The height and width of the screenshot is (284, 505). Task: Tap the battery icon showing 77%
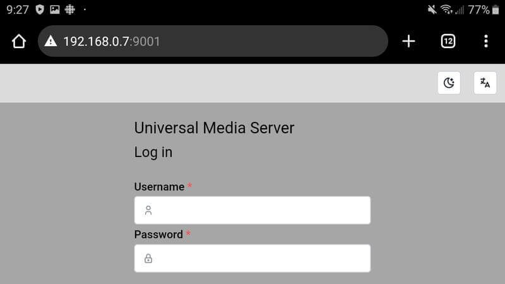[496, 9]
